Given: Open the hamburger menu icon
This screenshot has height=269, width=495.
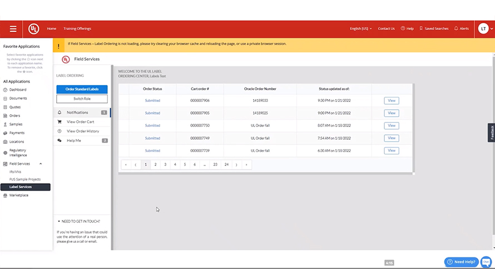Looking at the screenshot, I should pyautogui.click(x=13, y=29).
